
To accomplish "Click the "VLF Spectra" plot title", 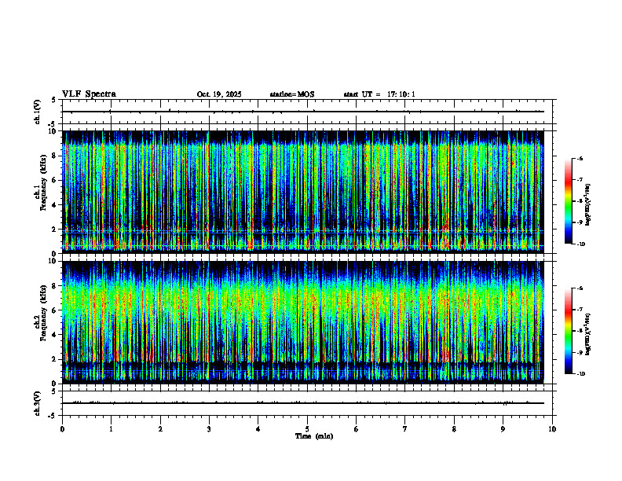I will 89,94.
